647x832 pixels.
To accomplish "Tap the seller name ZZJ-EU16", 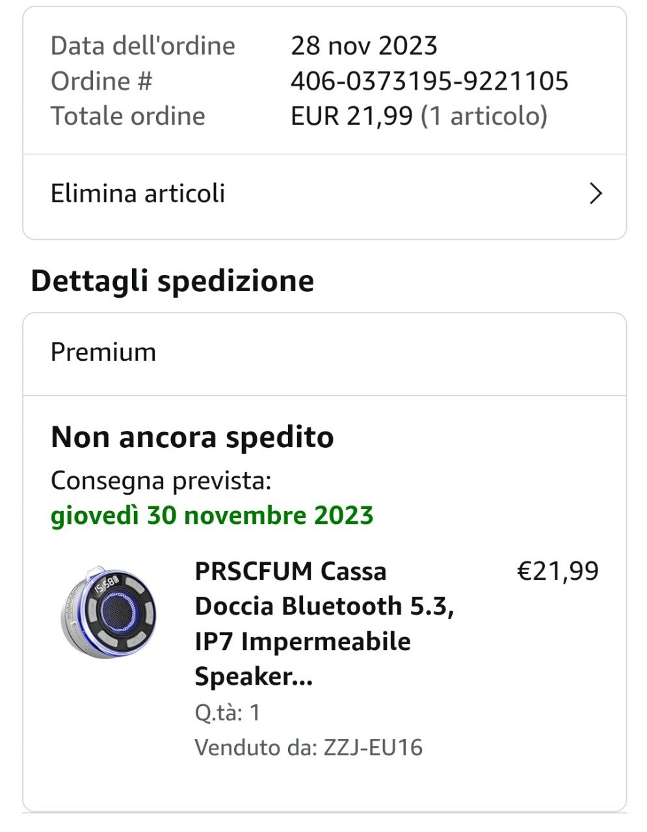I will (x=373, y=747).
